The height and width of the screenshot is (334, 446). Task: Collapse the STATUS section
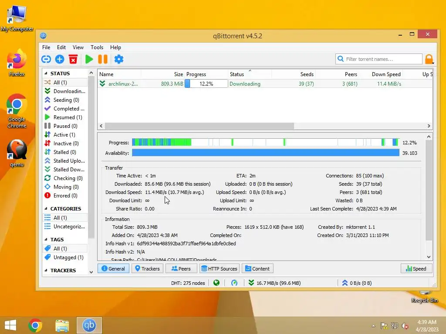point(46,73)
